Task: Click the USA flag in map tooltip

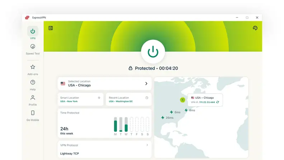Action: (193, 98)
